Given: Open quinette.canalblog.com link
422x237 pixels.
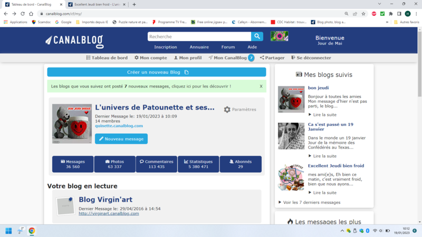Looking at the screenshot, I should (119, 126).
